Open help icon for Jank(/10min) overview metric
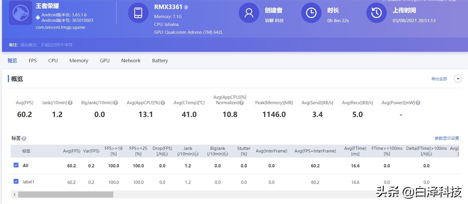 70,103
